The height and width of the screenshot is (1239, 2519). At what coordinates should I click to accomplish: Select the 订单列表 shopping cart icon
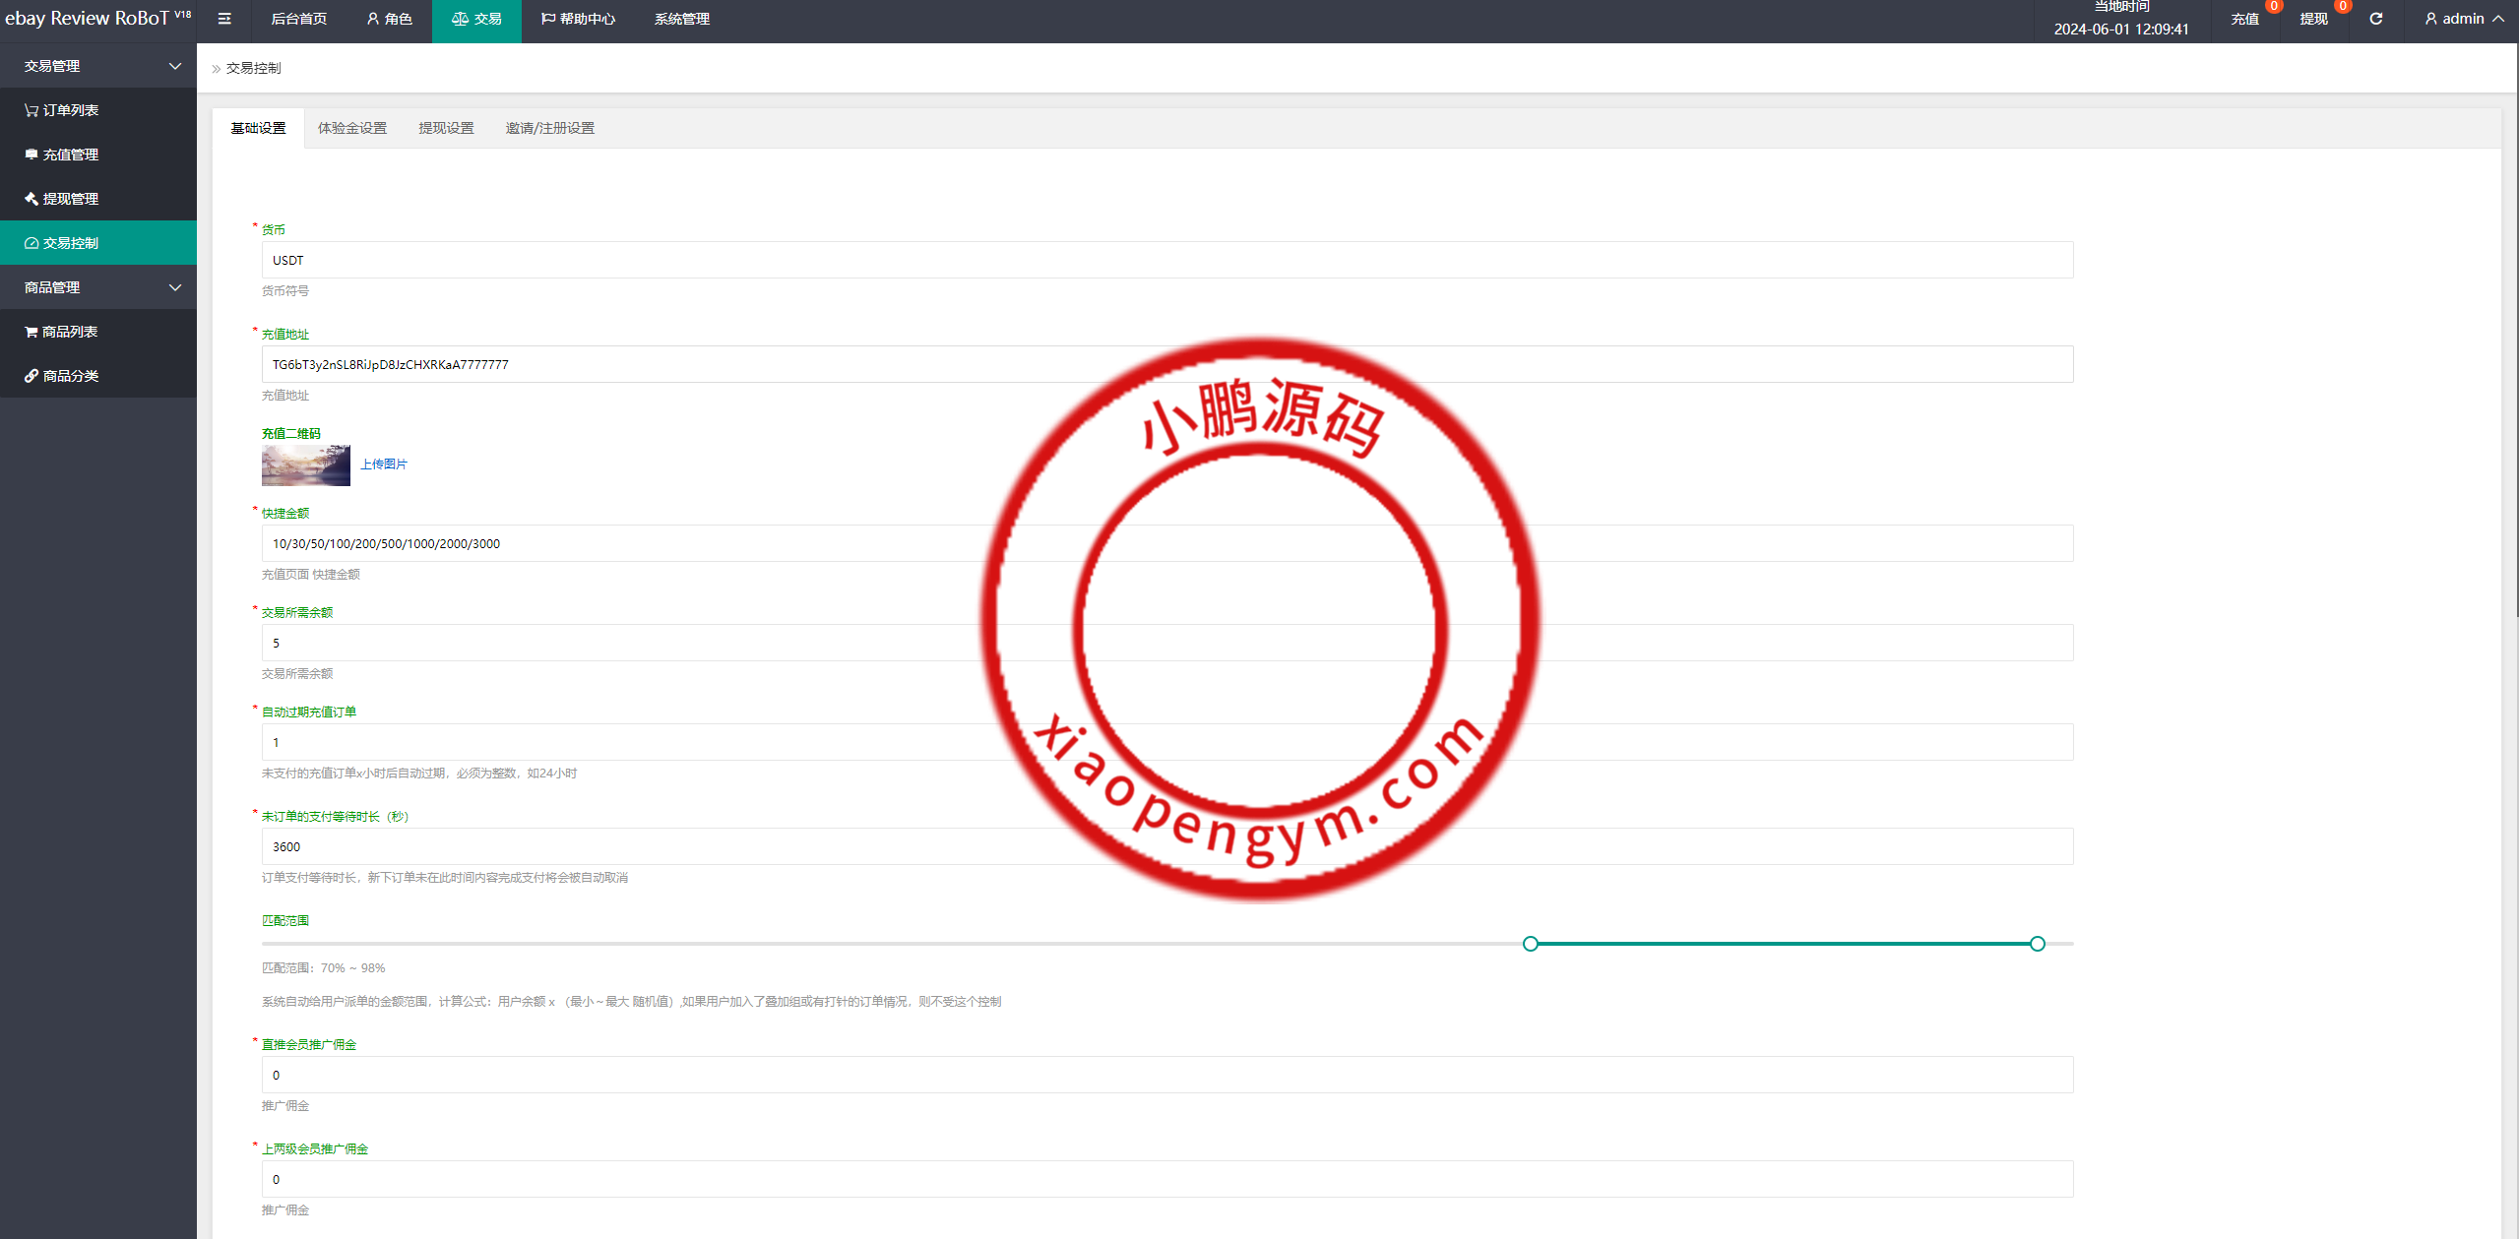point(31,109)
